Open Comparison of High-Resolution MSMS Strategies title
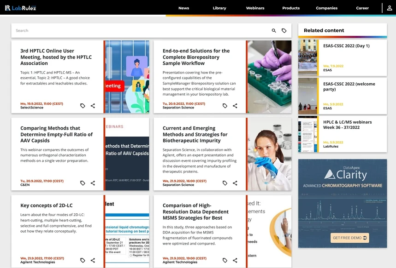Screen dimensions: 396x268 [195, 212]
